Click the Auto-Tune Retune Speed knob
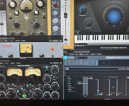The height and width of the screenshot is (106, 129). click(x=83, y=10)
